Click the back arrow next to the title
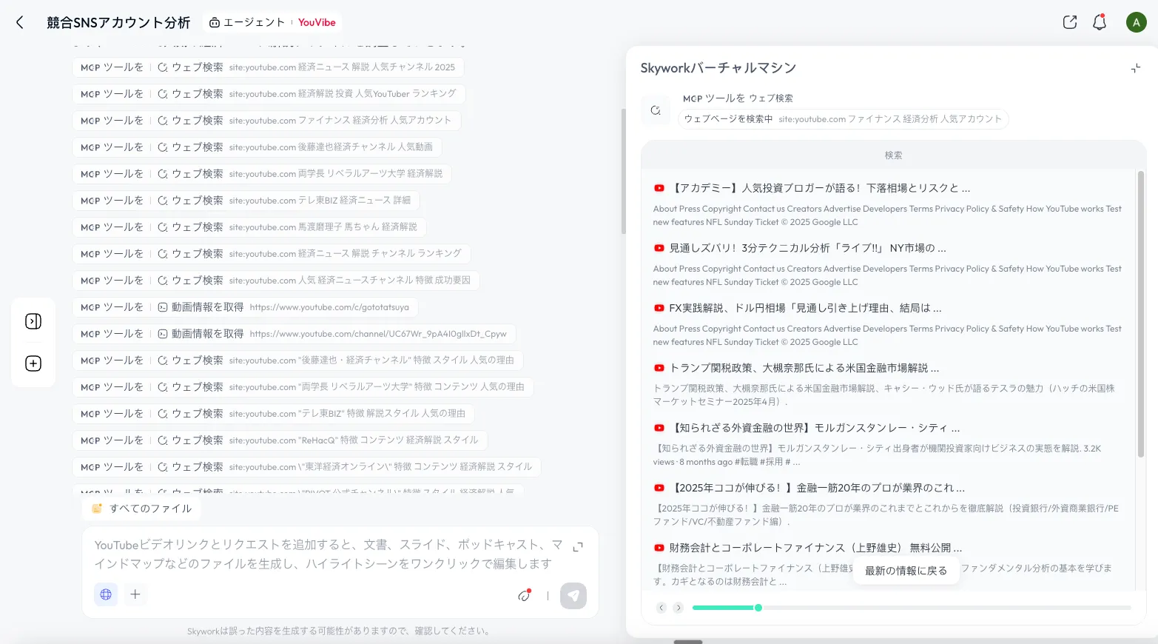Viewport: 1158px width, 644px height. pos(20,23)
